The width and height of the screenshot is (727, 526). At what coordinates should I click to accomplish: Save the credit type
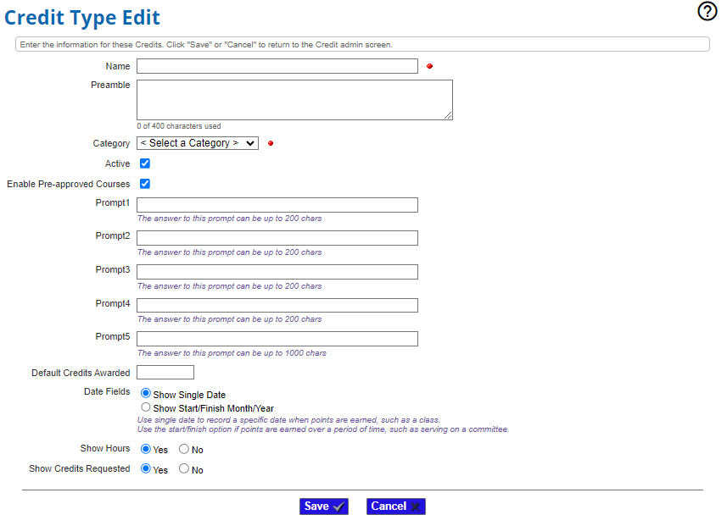point(323,507)
